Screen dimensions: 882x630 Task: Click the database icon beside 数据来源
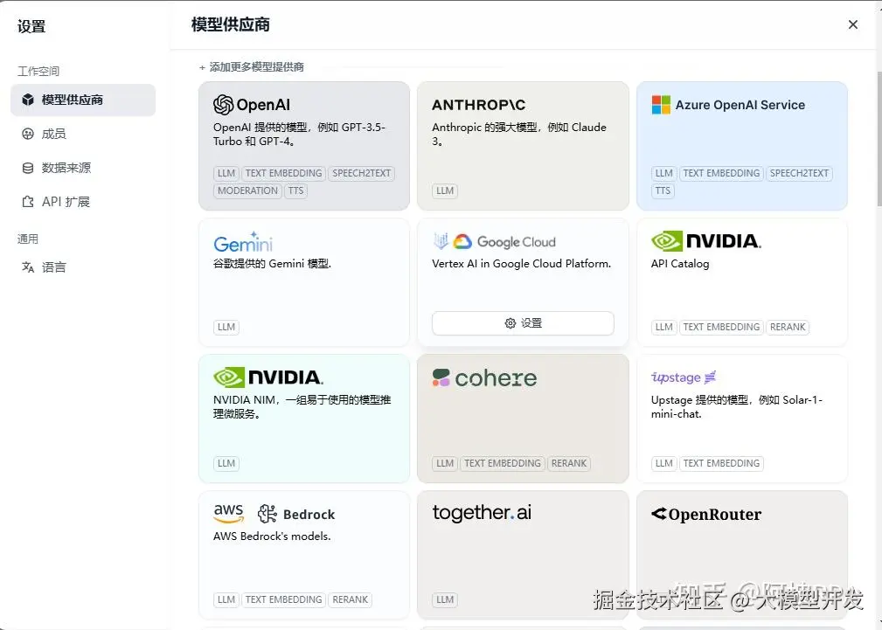[x=28, y=168]
